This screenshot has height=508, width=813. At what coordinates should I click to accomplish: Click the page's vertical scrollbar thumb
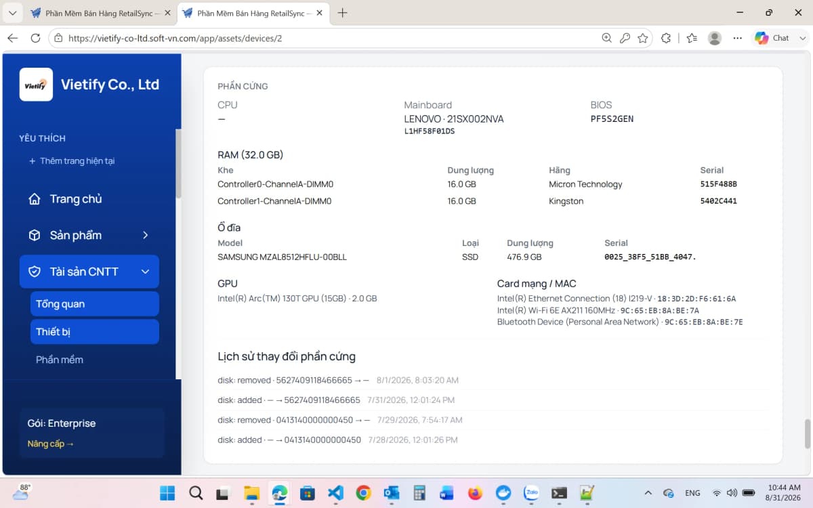tap(807, 433)
